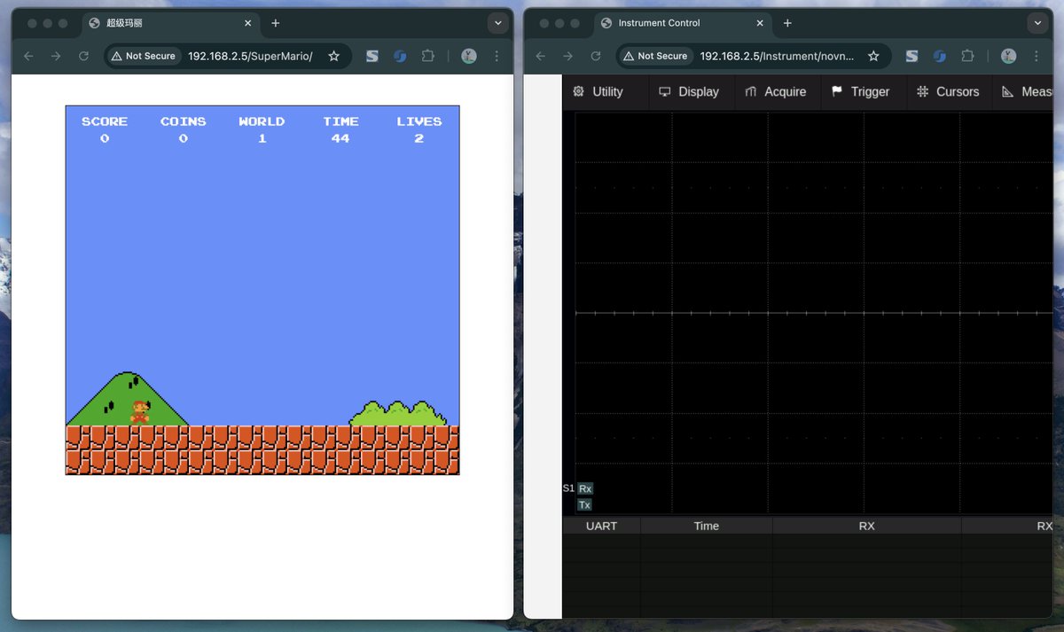Select the Instrument Control tab
Viewport: 1064px width, 632px height.
point(683,23)
